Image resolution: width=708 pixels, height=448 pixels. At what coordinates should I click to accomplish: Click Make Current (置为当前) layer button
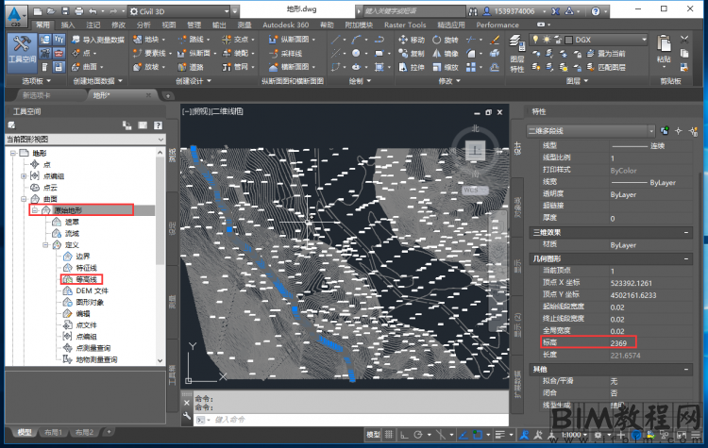point(606,54)
